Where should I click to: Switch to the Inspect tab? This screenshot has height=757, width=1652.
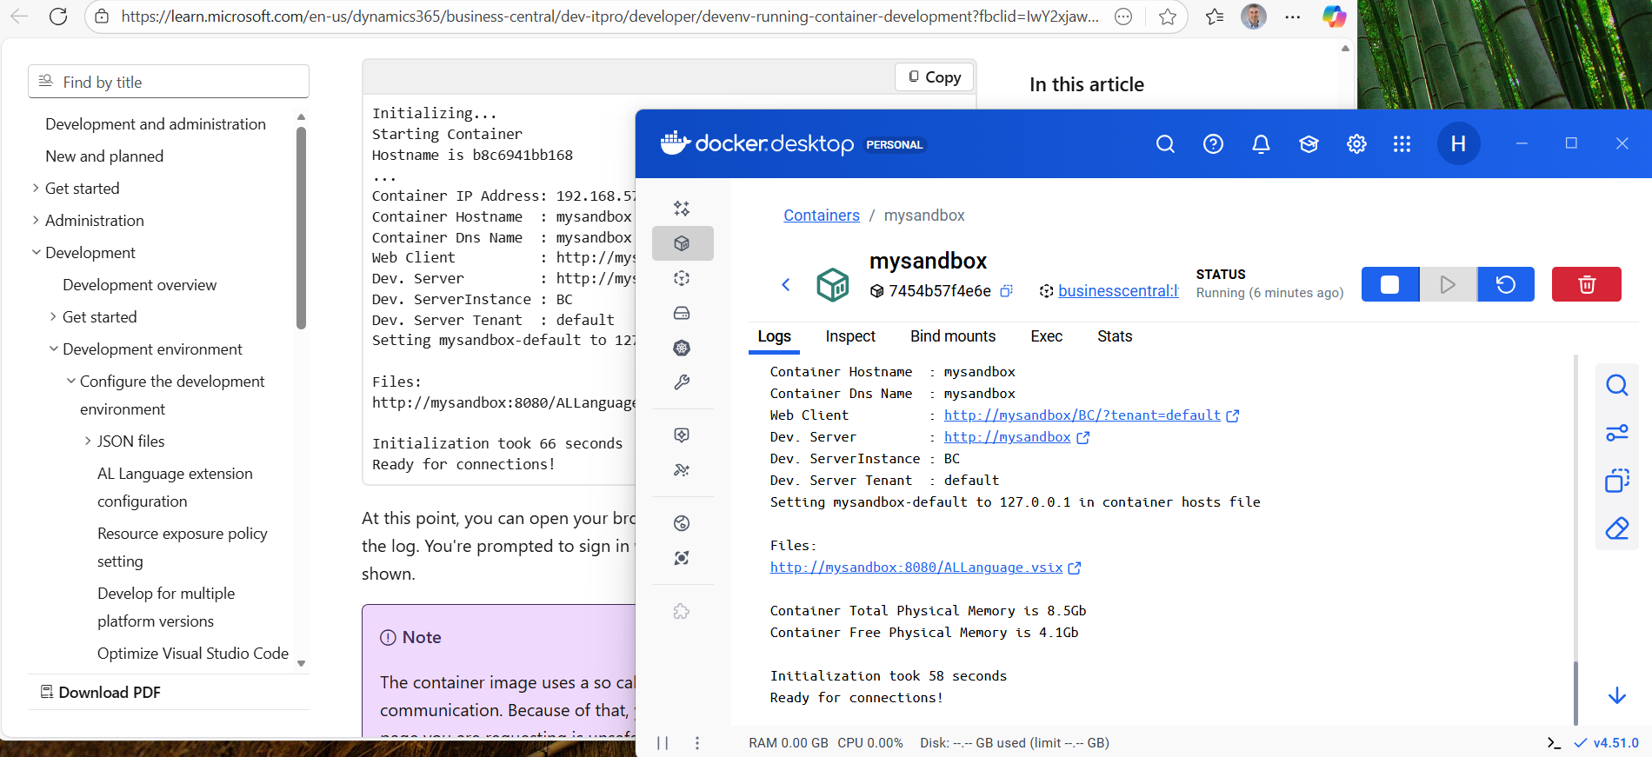pyautogui.click(x=849, y=336)
